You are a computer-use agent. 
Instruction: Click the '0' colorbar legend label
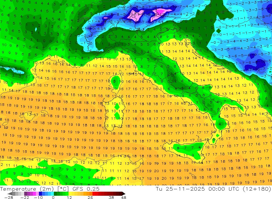[x=53, y=198]
